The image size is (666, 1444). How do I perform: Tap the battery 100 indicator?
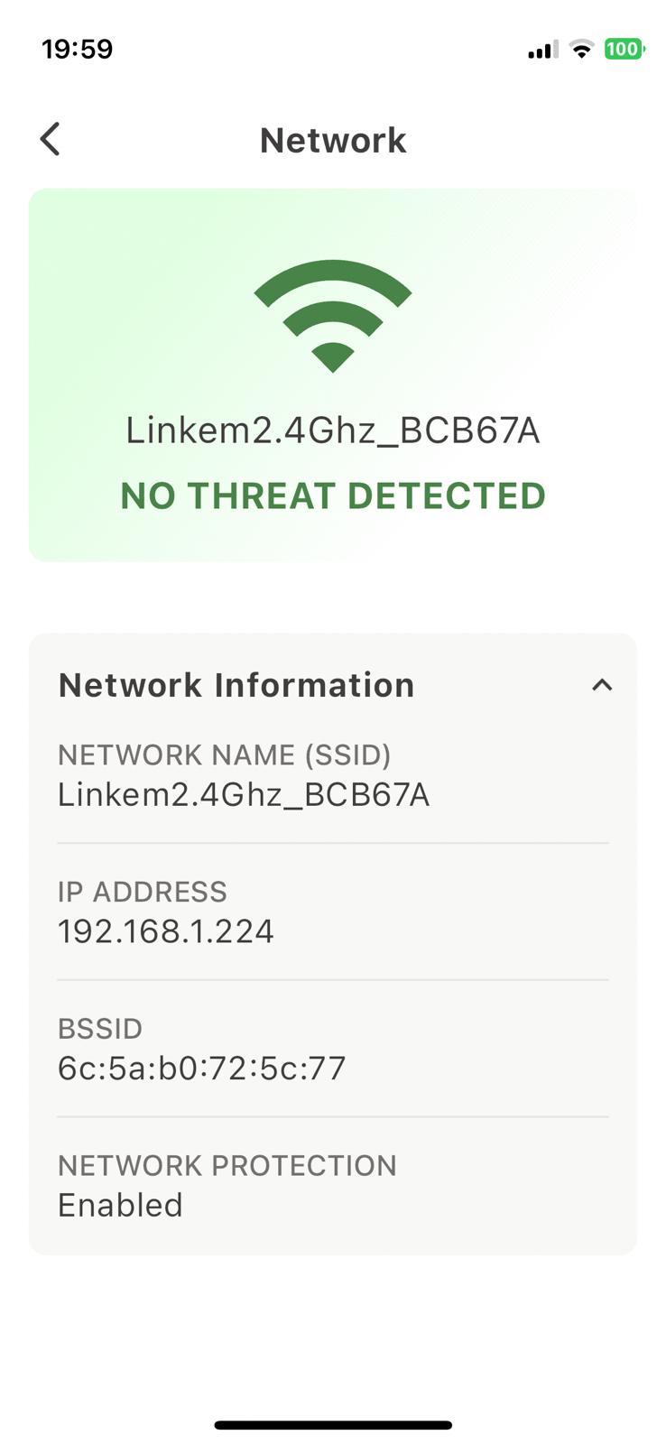click(624, 49)
